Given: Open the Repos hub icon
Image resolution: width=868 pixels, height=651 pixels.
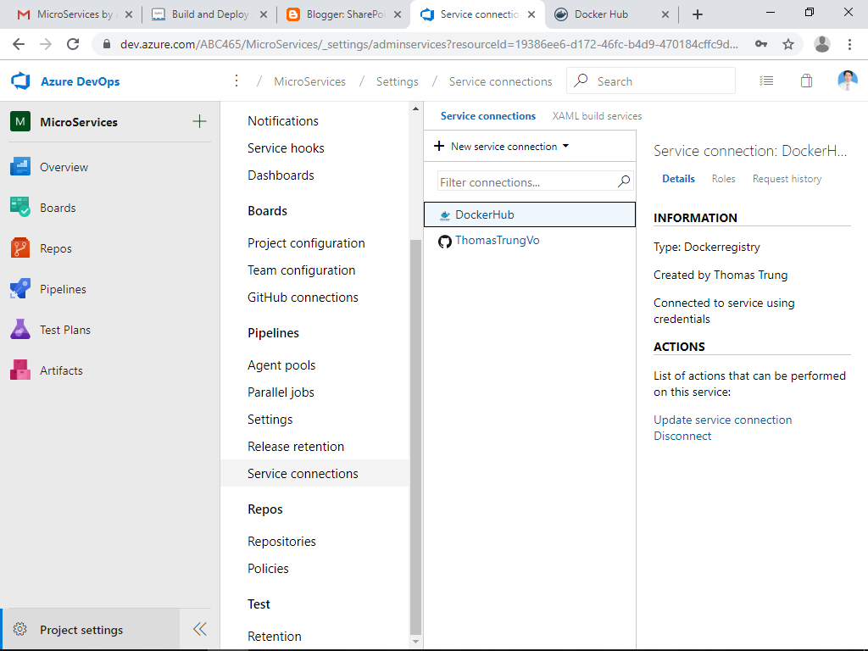Looking at the screenshot, I should point(20,248).
